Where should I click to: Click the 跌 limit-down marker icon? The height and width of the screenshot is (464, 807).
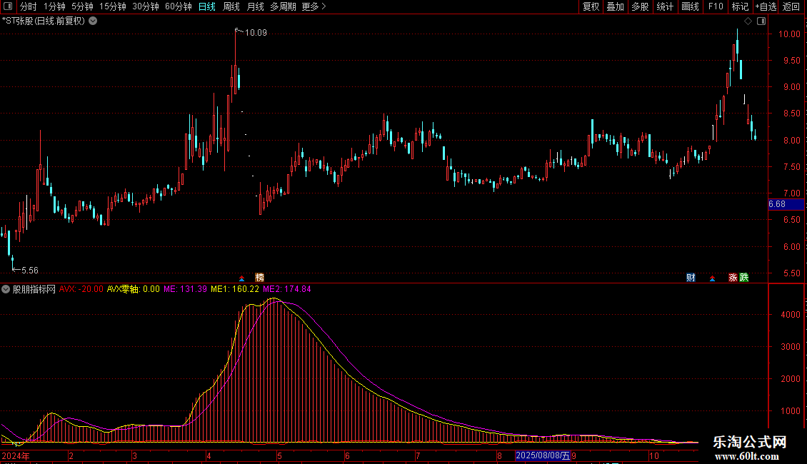[744, 277]
